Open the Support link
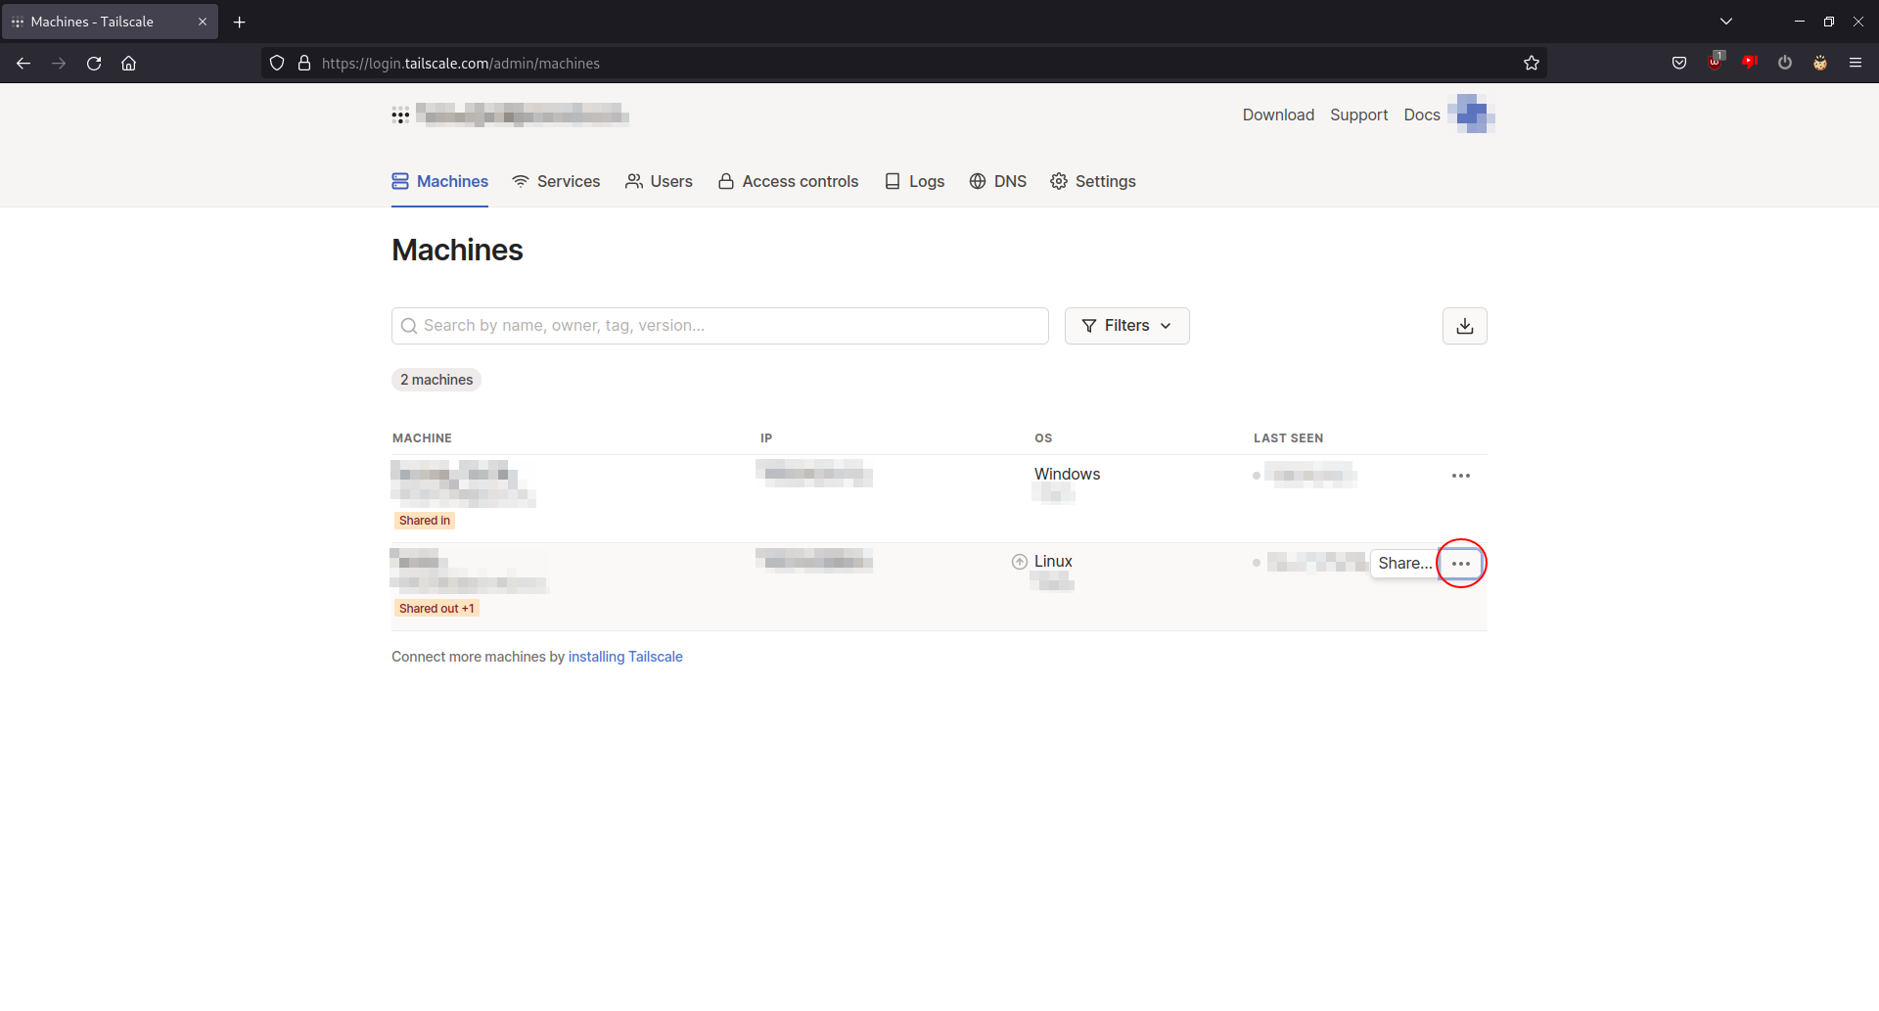The height and width of the screenshot is (1011, 1879). 1358,115
